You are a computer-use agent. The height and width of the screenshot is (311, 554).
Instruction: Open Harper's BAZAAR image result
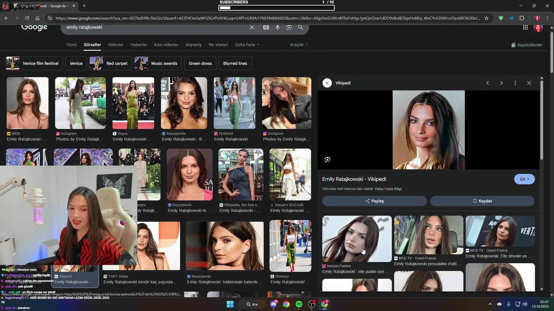290,175
